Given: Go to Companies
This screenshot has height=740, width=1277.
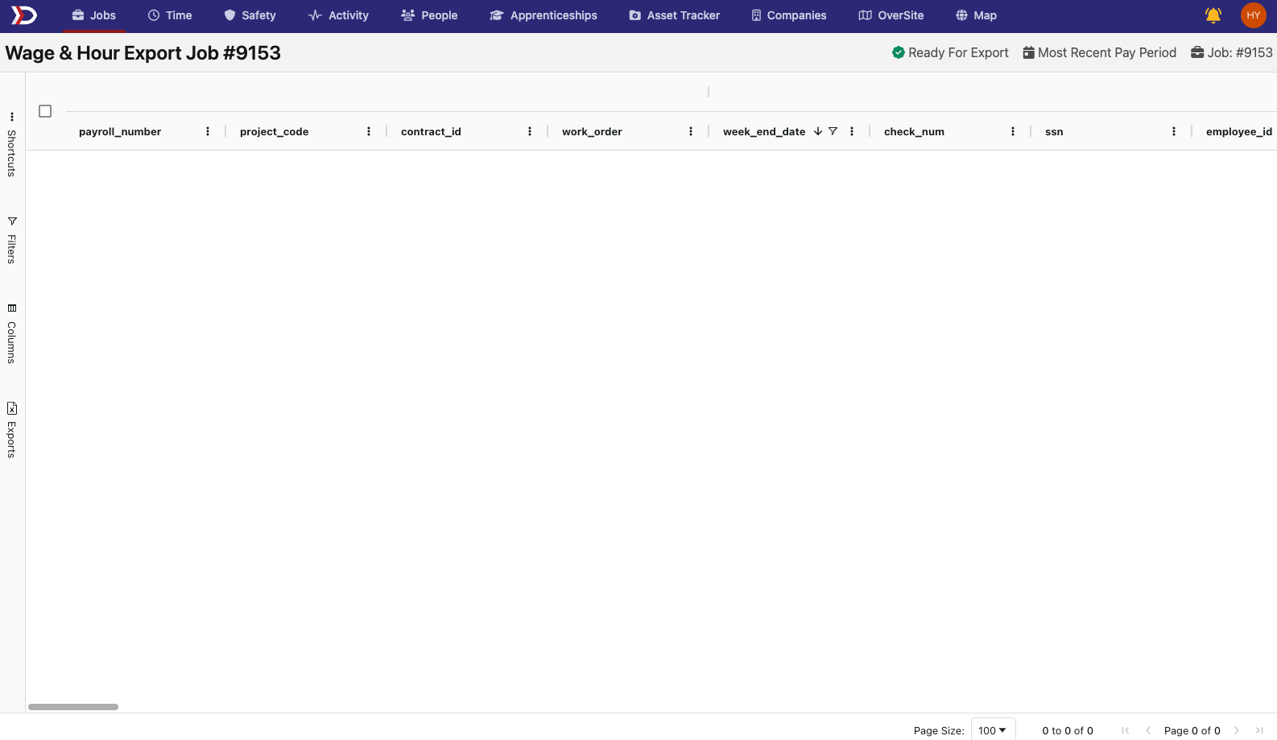Looking at the screenshot, I should tap(789, 15).
